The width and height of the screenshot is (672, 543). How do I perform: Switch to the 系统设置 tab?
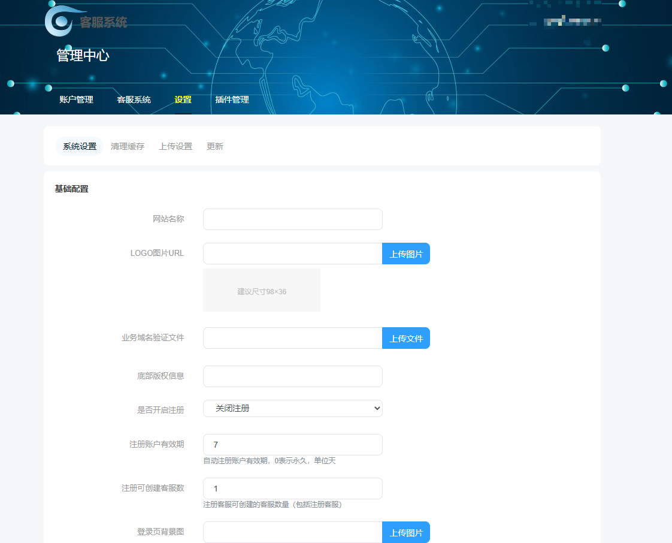click(x=80, y=146)
